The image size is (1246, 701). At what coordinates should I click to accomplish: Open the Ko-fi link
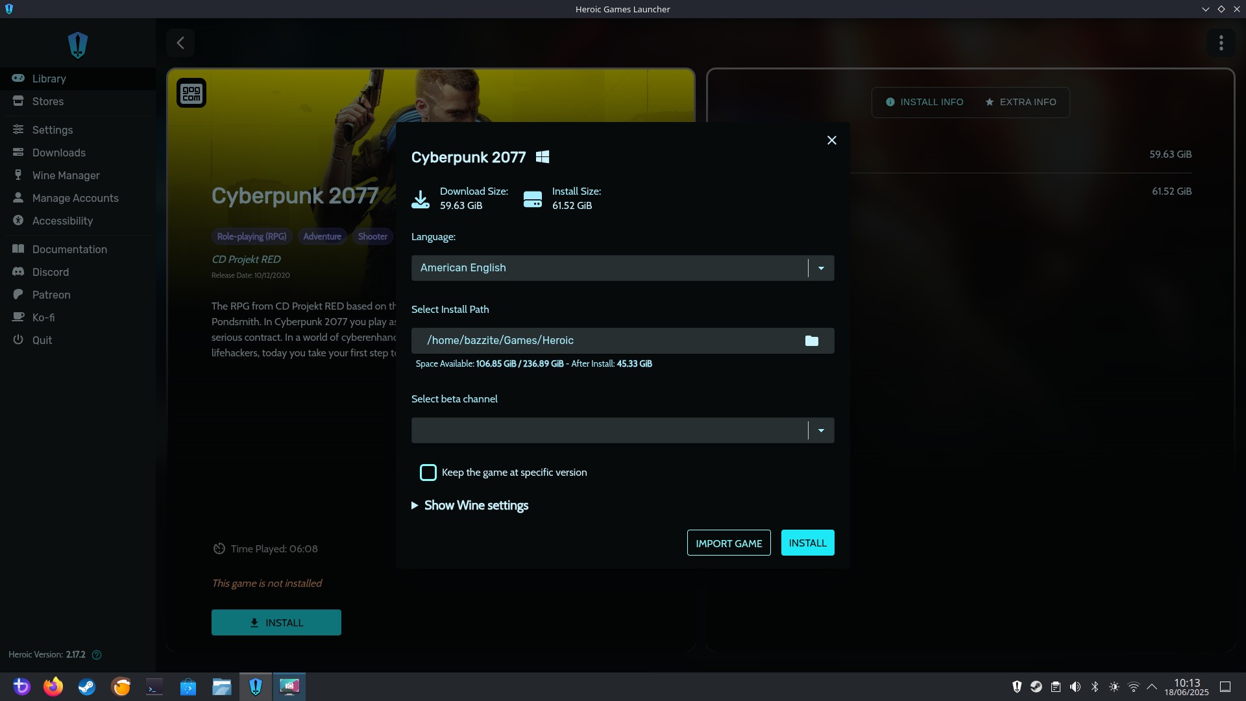(78, 317)
